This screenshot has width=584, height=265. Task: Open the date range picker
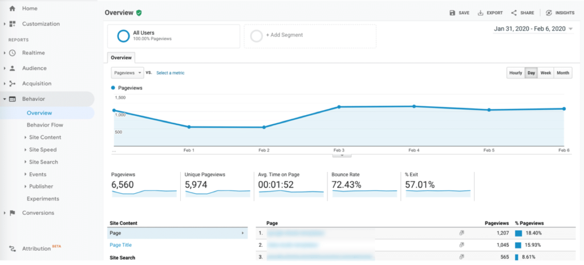533,29
